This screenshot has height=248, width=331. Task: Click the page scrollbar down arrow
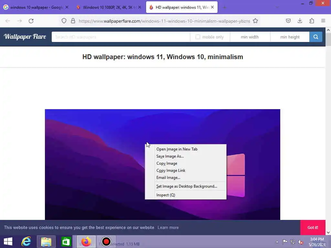[328, 232]
